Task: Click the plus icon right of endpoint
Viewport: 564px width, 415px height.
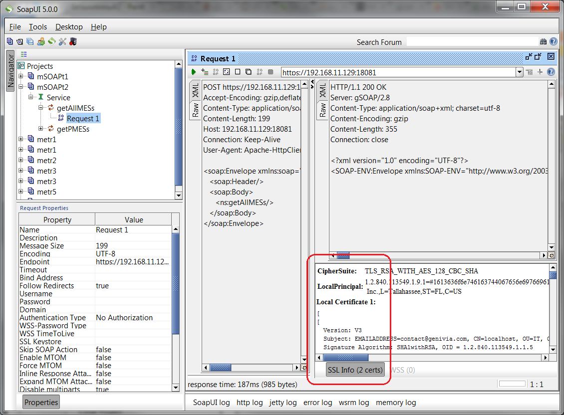Action: 540,72
